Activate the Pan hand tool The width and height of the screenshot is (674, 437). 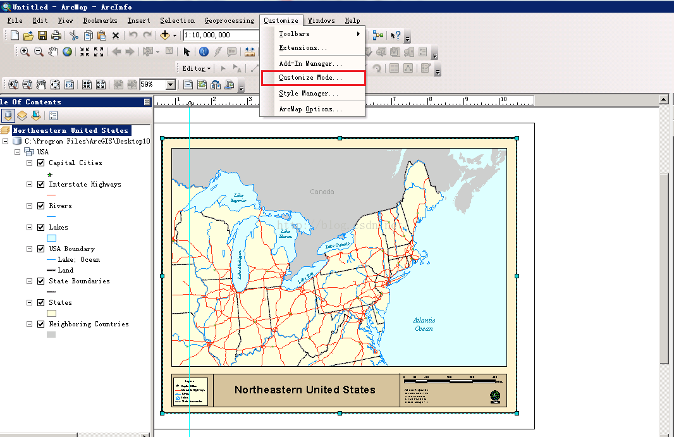tap(53, 52)
